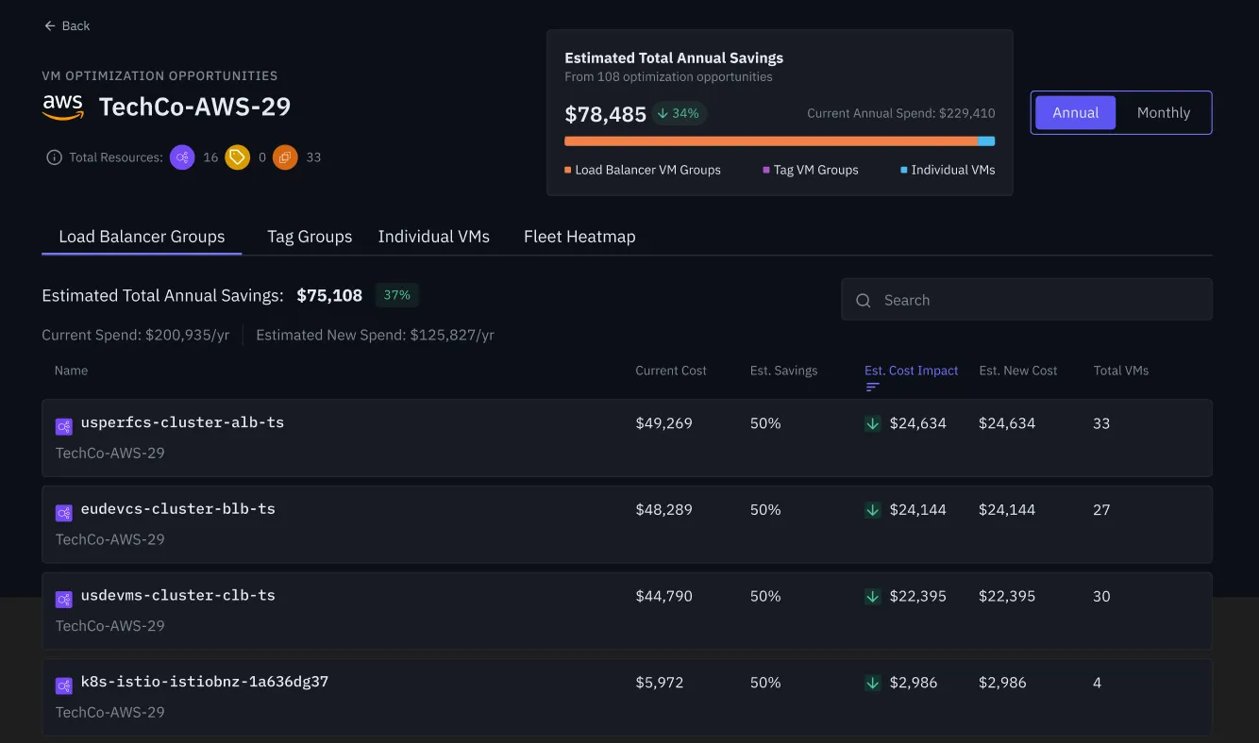
Task: Click the back arrow icon
Action: [x=50, y=26]
